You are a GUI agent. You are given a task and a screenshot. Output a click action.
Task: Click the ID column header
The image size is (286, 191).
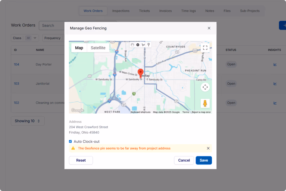point(15,50)
